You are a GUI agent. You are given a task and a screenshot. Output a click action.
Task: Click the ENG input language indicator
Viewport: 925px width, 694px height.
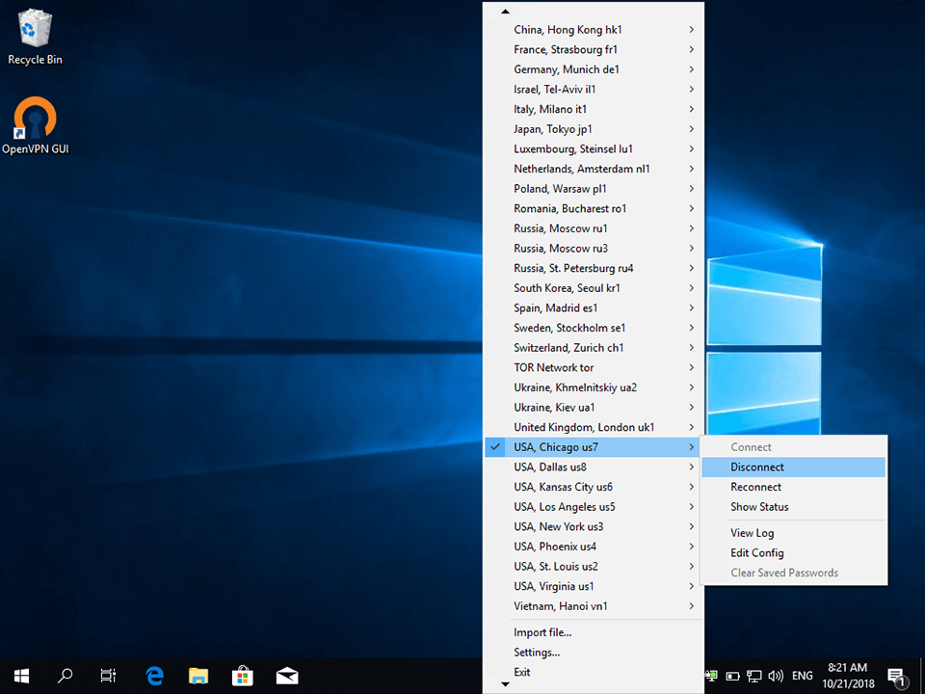click(x=803, y=676)
